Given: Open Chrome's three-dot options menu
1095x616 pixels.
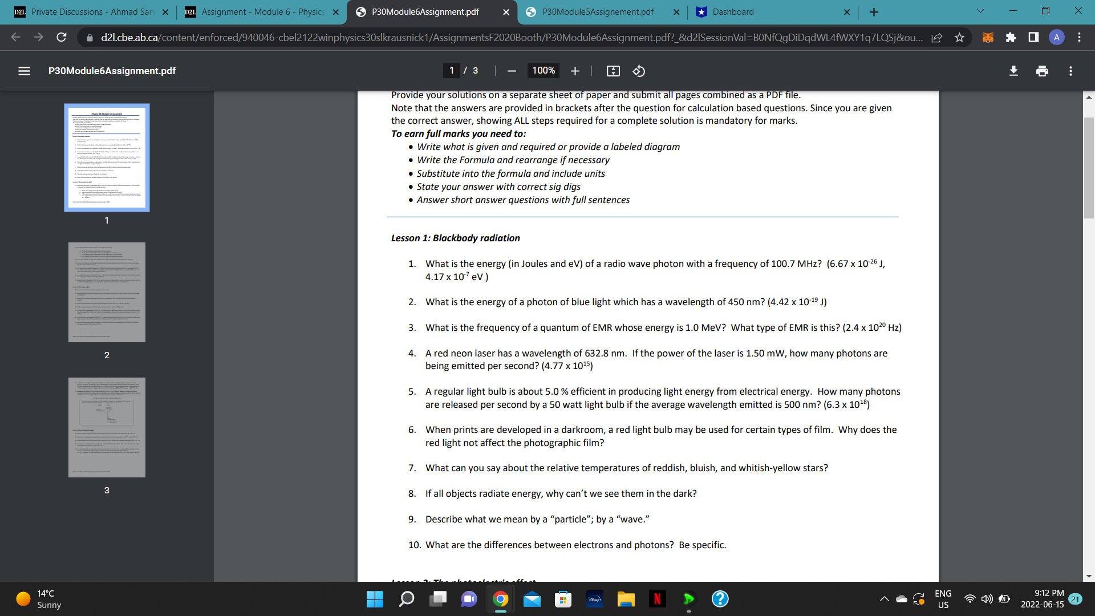Looking at the screenshot, I should 1079,37.
